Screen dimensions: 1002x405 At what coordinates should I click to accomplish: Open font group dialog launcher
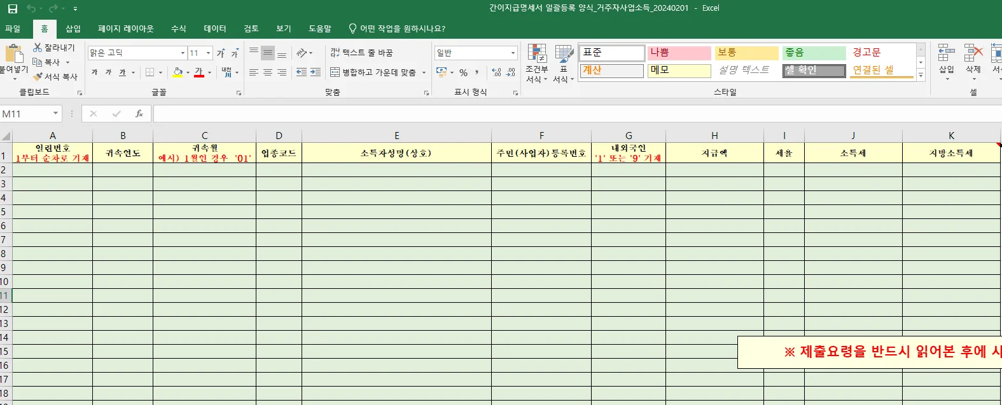pyautogui.click(x=239, y=93)
